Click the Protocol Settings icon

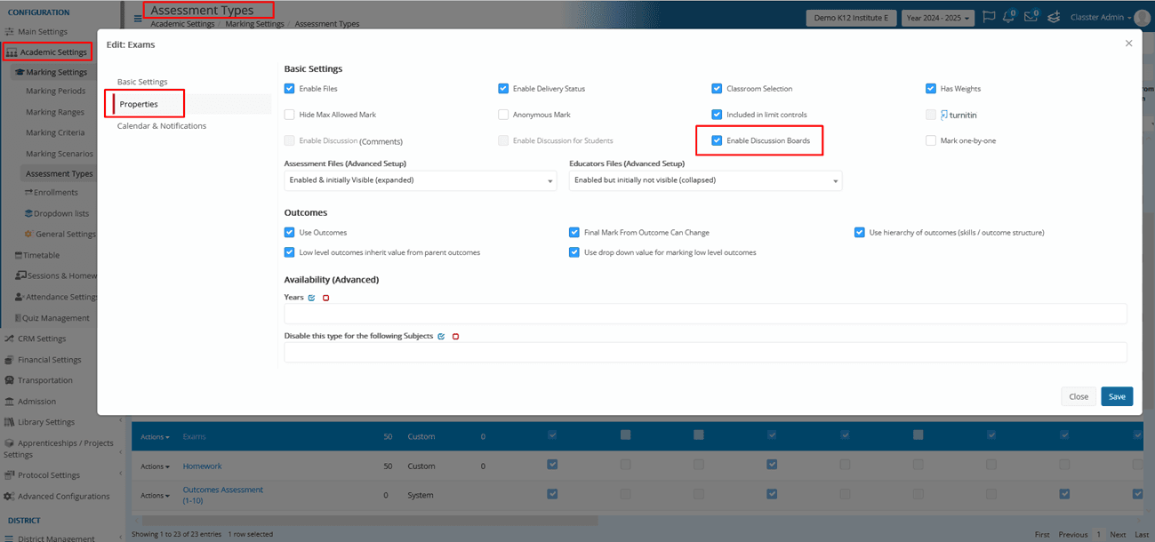(x=9, y=475)
